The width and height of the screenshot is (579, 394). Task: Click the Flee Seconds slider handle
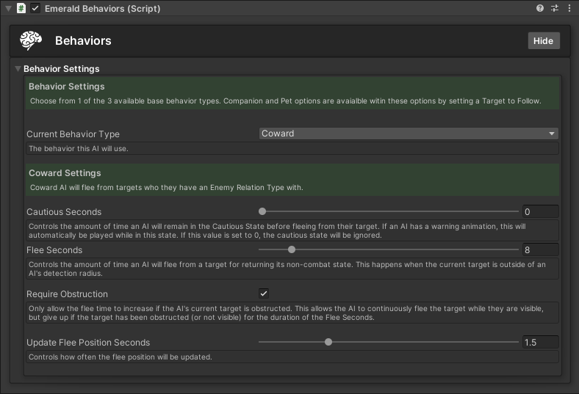(292, 249)
